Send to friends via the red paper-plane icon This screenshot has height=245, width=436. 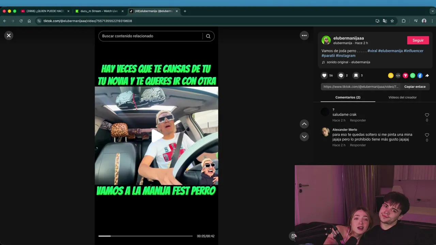point(405,76)
